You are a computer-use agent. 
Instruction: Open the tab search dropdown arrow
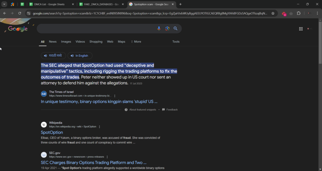point(4,4)
